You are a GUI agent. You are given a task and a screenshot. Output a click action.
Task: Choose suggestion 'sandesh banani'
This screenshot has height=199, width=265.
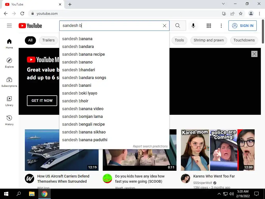[114, 86]
